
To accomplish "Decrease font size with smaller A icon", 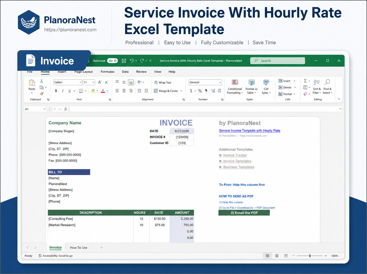I will click(x=106, y=82).
